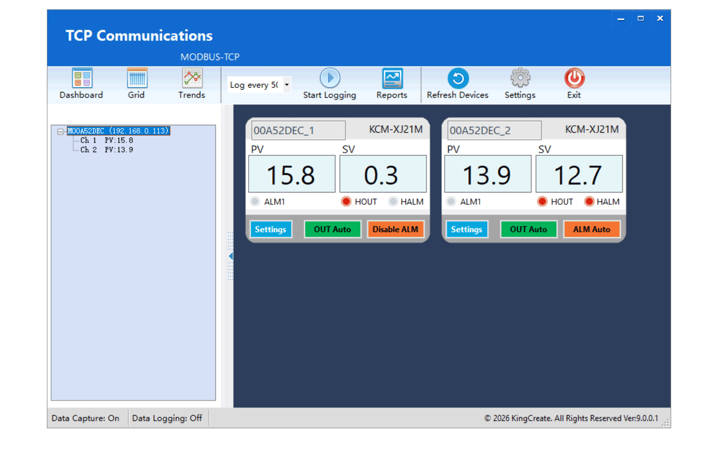Open the logging interval dropdown
Screen dimensions: 725x465
point(287,84)
